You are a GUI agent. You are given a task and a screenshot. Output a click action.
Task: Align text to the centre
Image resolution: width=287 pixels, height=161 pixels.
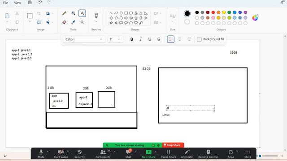(x=179, y=39)
